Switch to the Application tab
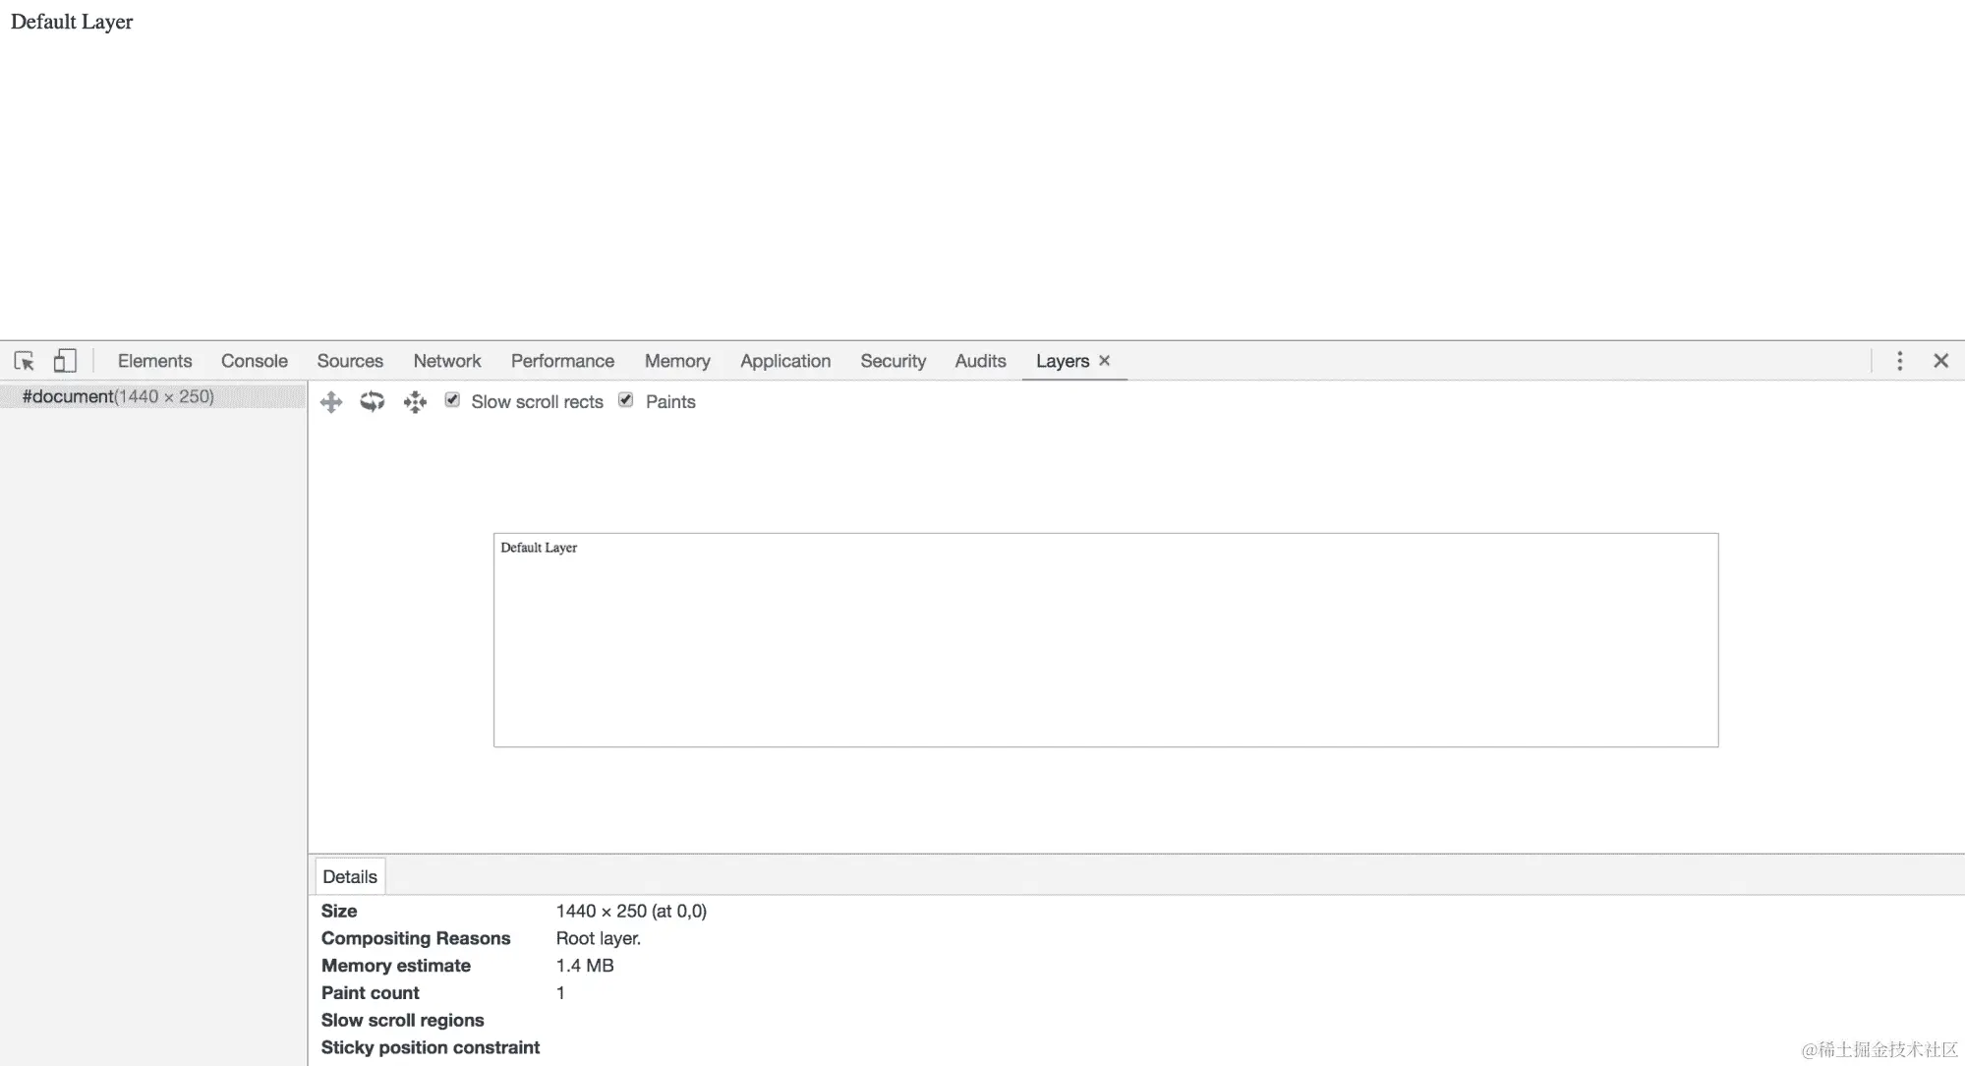 [784, 361]
